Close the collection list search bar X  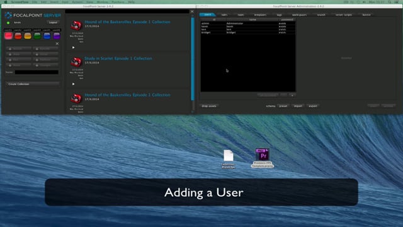[192, 11]
